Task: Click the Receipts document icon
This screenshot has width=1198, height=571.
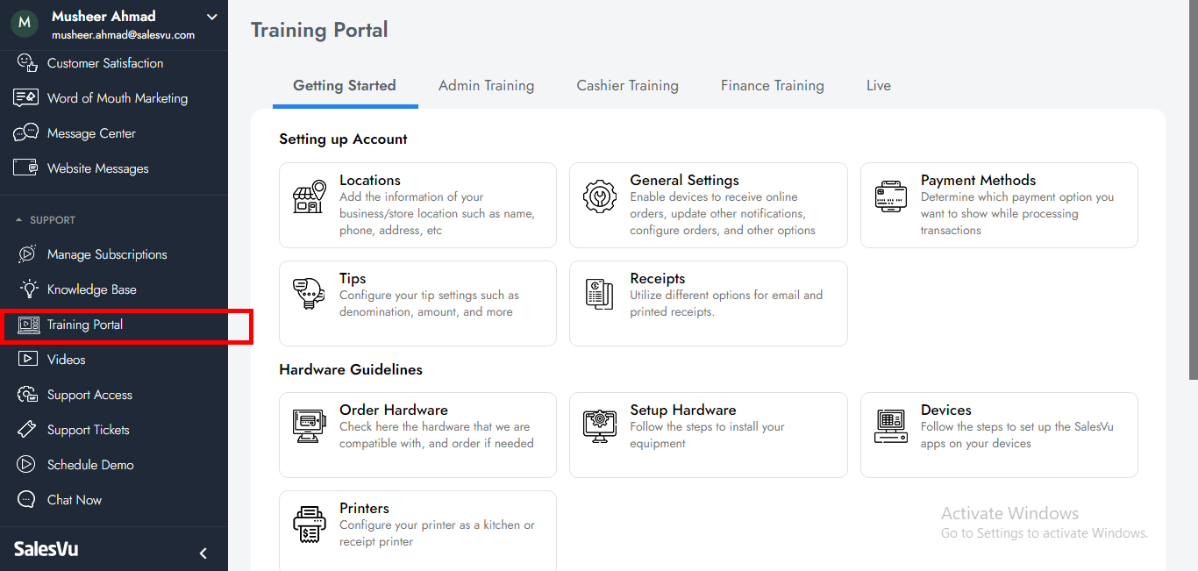Action: tap(600, 295)
